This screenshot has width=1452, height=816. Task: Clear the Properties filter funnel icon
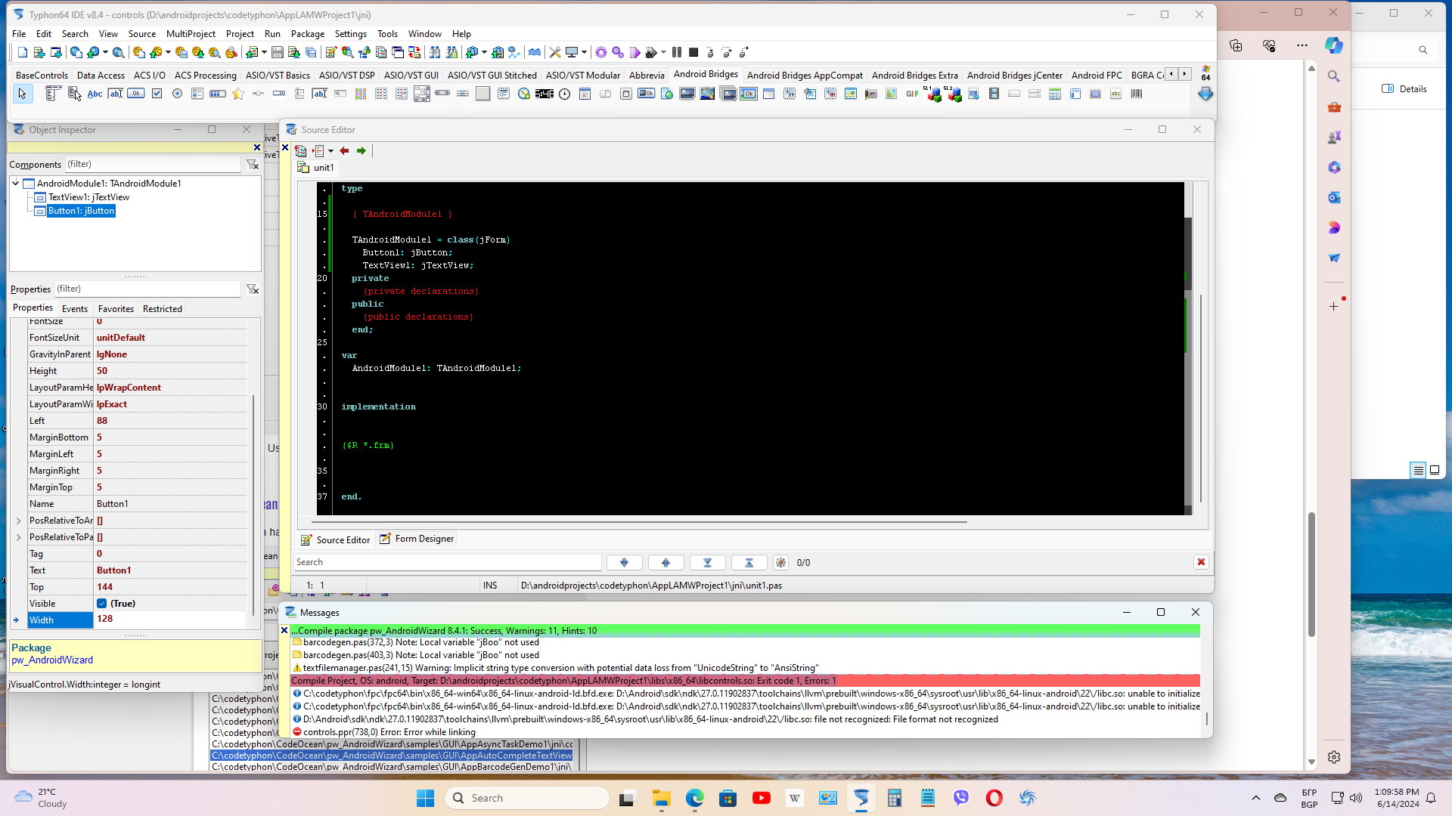coord(253,289)
